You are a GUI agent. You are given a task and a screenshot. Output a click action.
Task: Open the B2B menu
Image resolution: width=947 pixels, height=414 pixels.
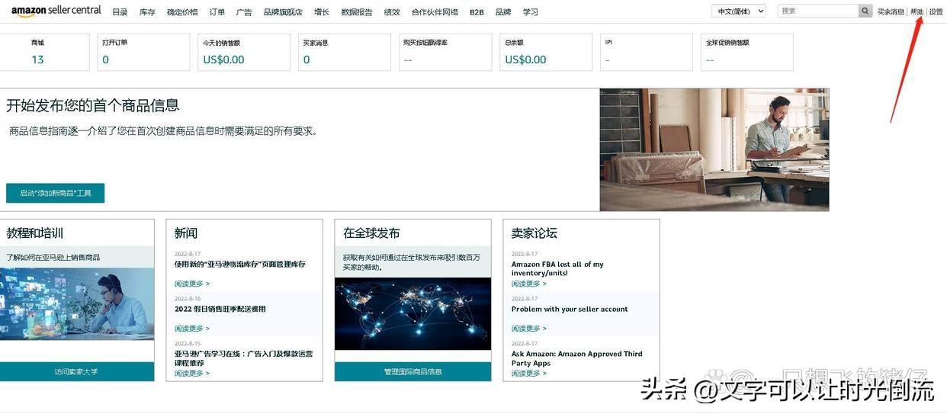pos(477,12)
